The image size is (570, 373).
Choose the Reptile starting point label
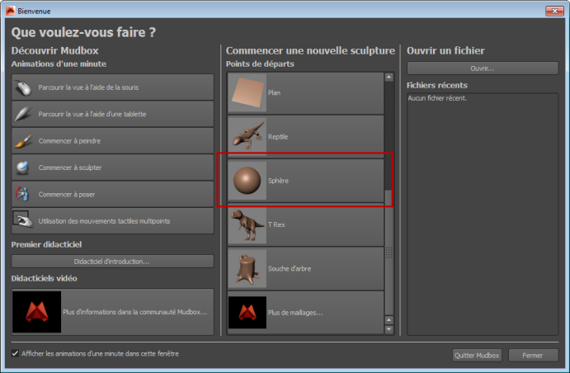tap(278, 137)
